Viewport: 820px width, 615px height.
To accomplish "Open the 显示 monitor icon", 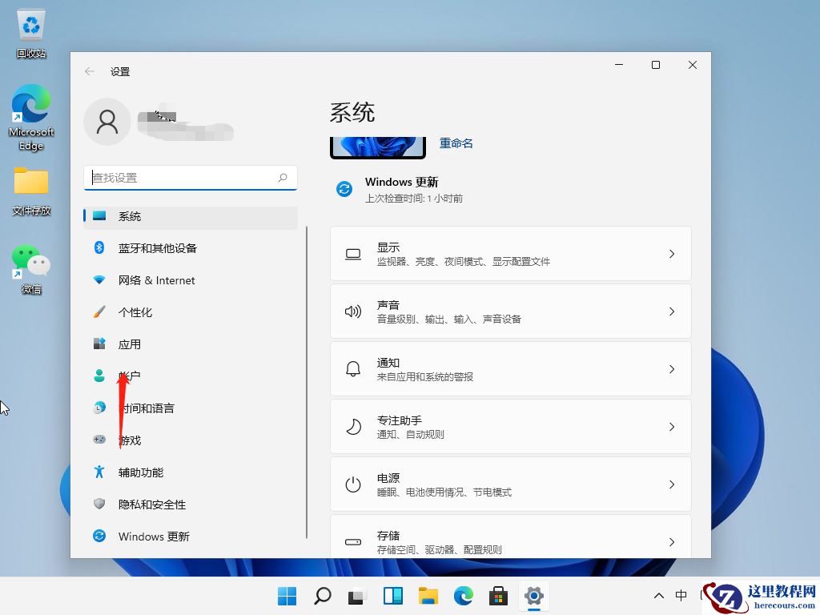I will coord(353,253).
